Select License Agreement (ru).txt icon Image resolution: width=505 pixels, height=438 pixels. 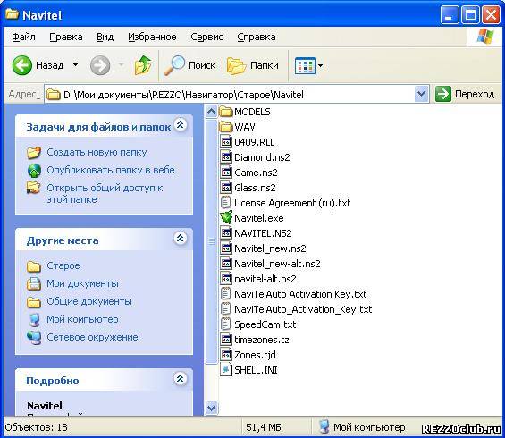(226, 203)
